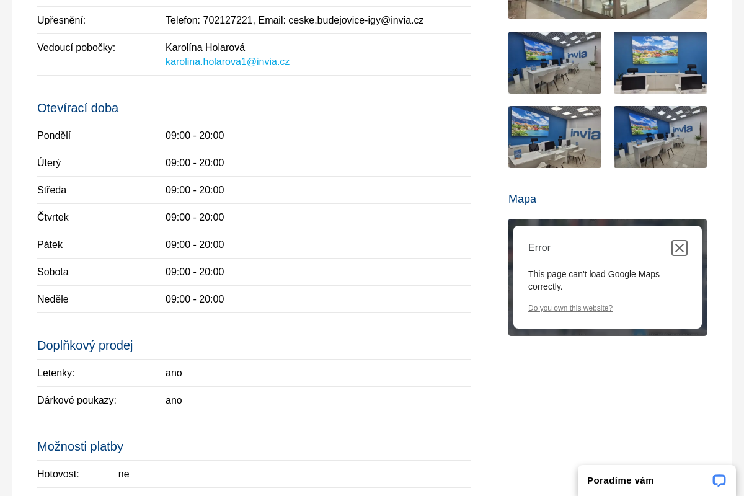Select the 'ano' value for Dárkové poukazy
The width and height of the screenshot is (744, 496).
pos(174,401)
